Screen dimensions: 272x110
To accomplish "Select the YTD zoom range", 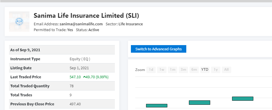I will coord(205,70).
